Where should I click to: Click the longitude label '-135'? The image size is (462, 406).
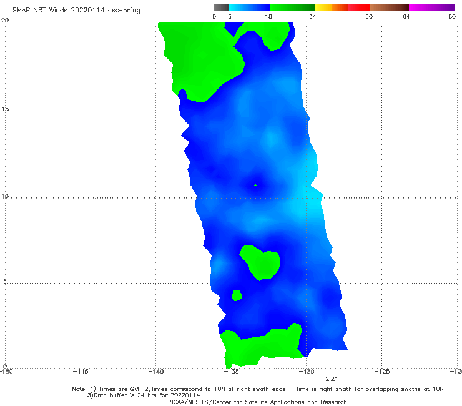click(231, 372)
